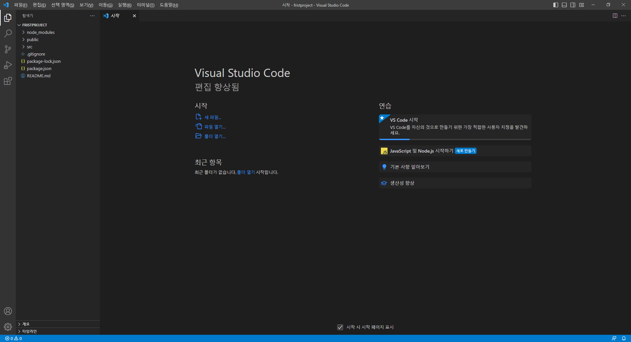
Task: Split the editor to the right
Action: [x=615, y=16]
